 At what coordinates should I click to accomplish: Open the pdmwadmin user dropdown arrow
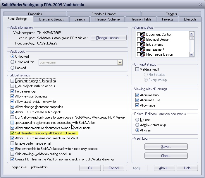[x=120, y=62]
